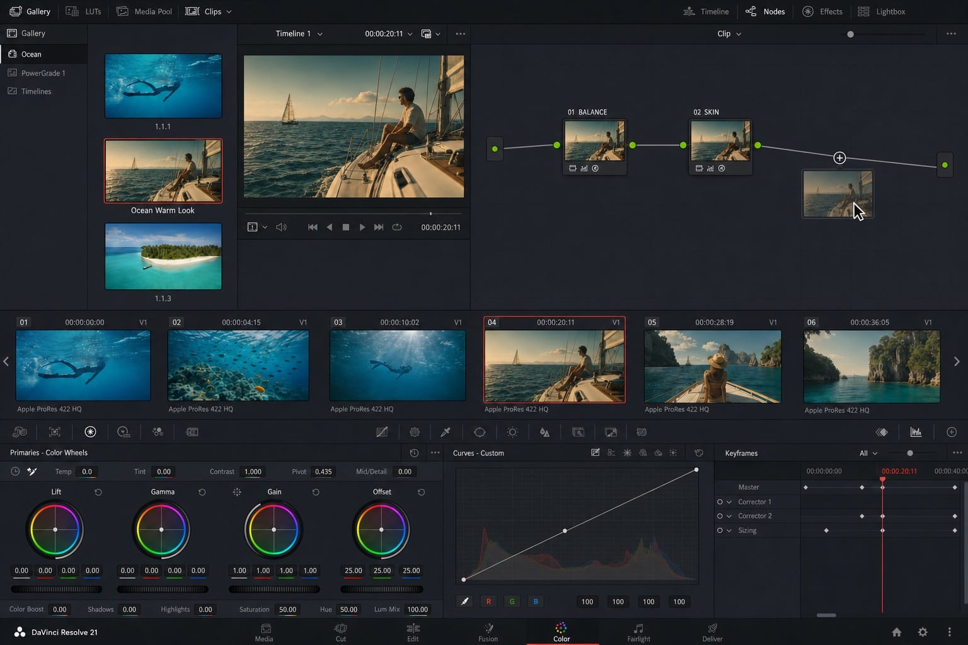Toggle the green channel G curve button
This screenshot has width=968, height=645.
tap(512, 602)
